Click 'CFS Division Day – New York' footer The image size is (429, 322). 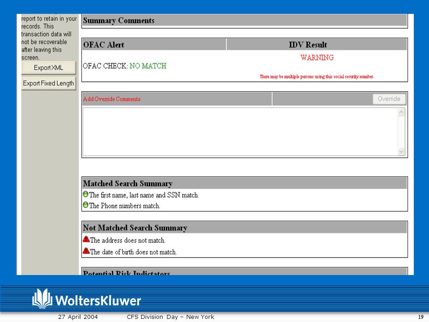point(170,317)
